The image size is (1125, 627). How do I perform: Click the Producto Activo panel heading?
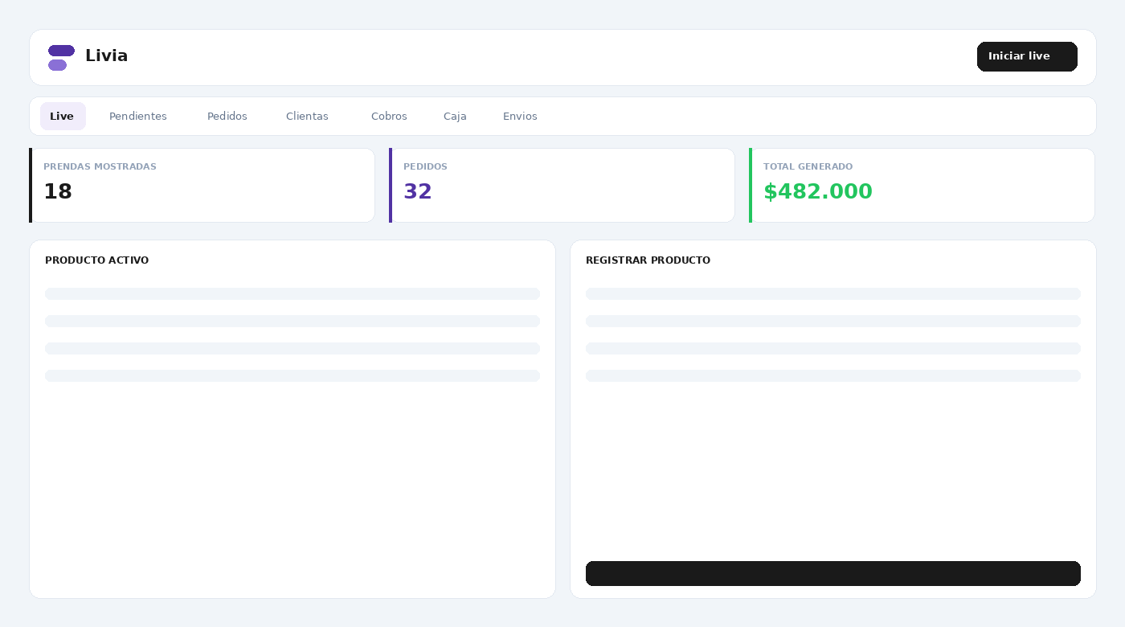click(96, 260)
